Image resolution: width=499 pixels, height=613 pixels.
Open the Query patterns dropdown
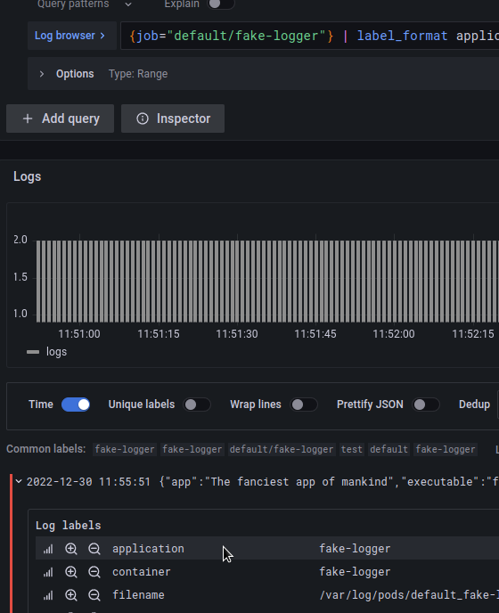85,4
